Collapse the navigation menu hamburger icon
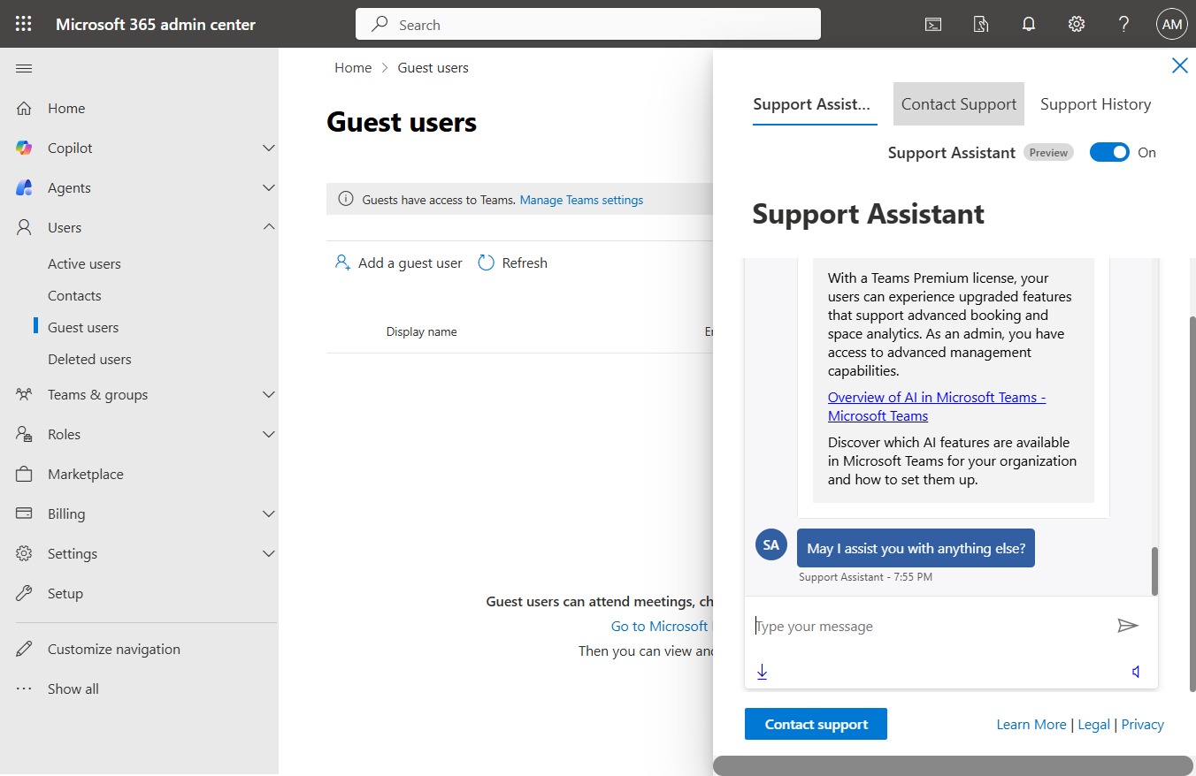 pyautogui.click(x=24, y=68)
